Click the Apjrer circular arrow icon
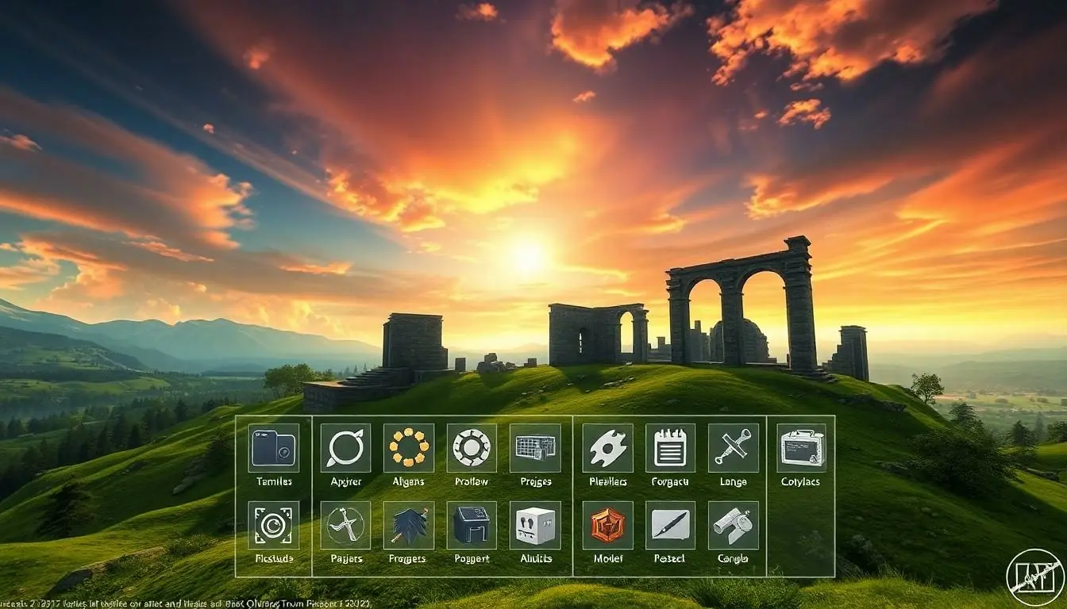Viewport: 1067px width, 609px height. [345, 448]
